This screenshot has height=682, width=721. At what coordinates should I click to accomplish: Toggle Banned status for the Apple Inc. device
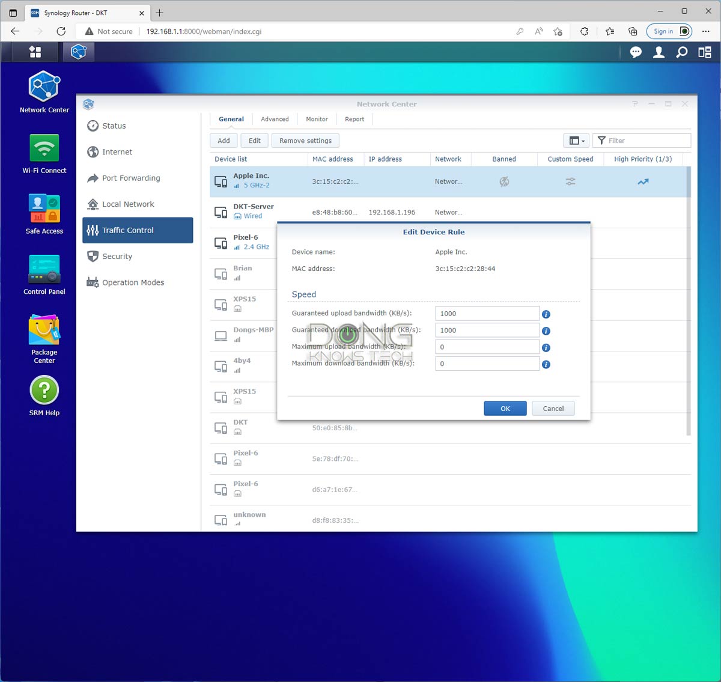504,181
